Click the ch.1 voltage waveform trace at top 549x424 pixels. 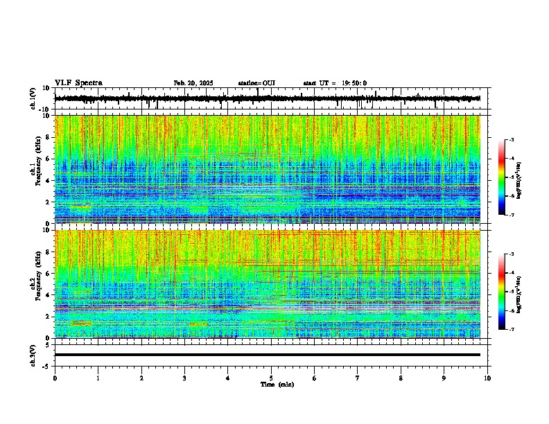(268, 98)
